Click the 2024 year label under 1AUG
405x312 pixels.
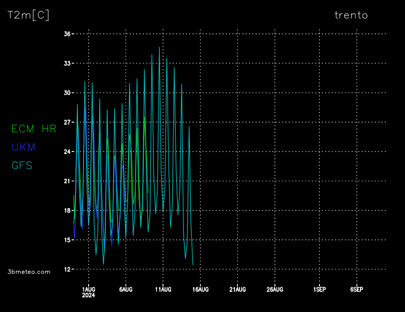tap(89, 295)
